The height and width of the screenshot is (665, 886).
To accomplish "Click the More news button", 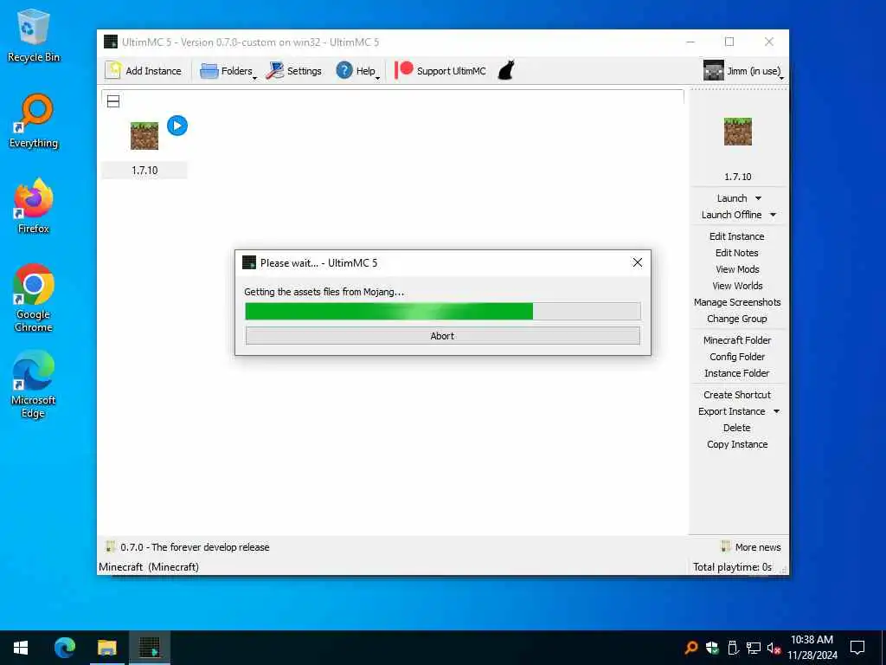I will point(751,547).
